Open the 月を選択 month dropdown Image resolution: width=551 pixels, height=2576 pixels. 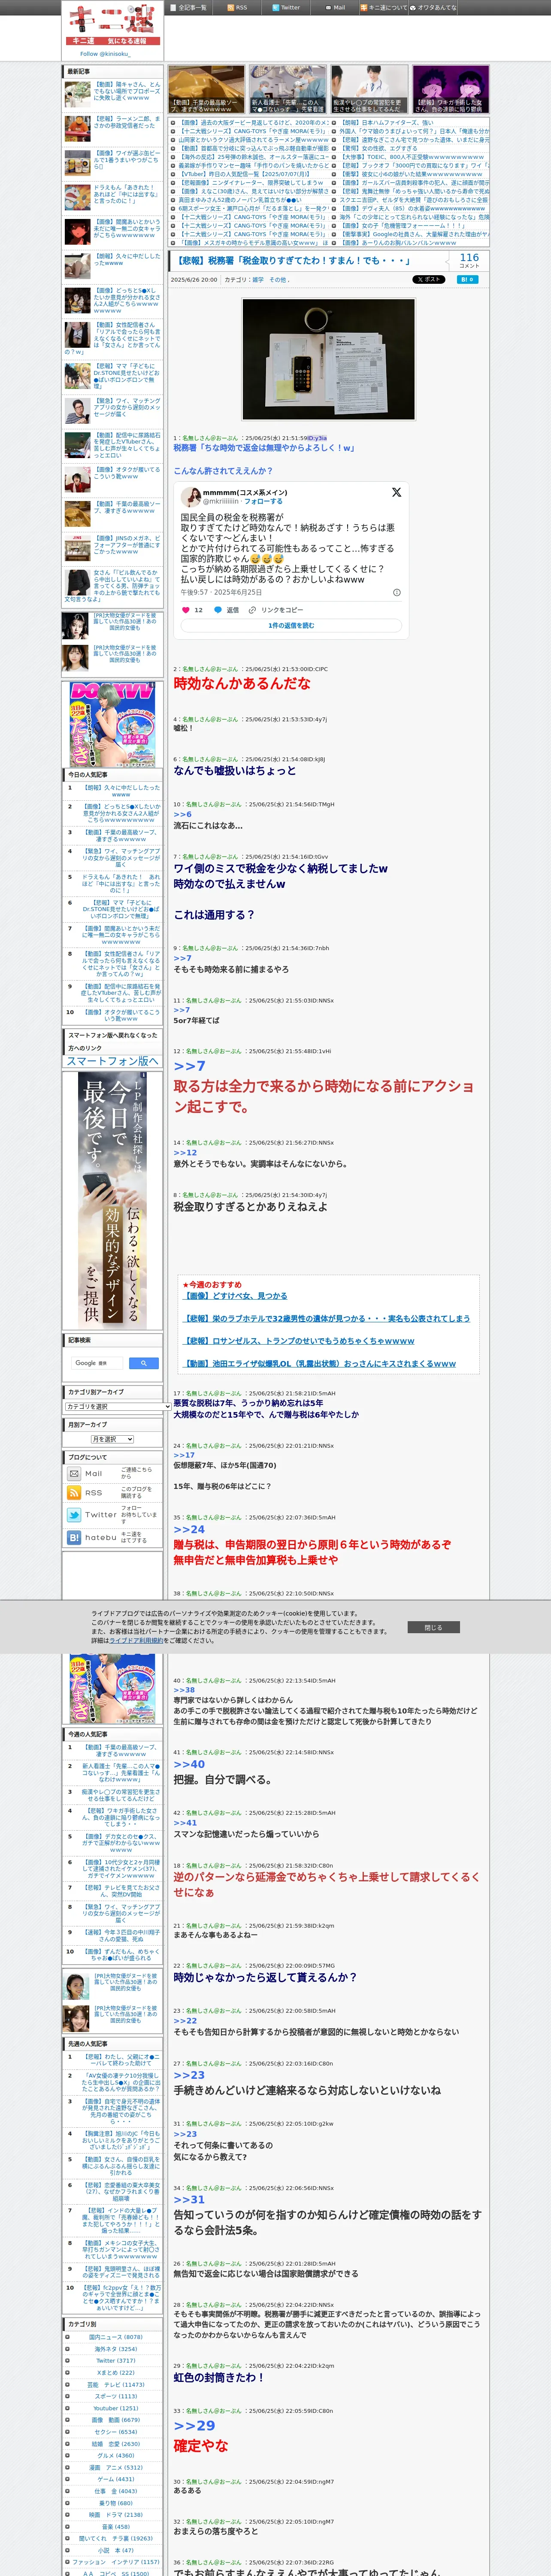click(x=112, y=1439)
